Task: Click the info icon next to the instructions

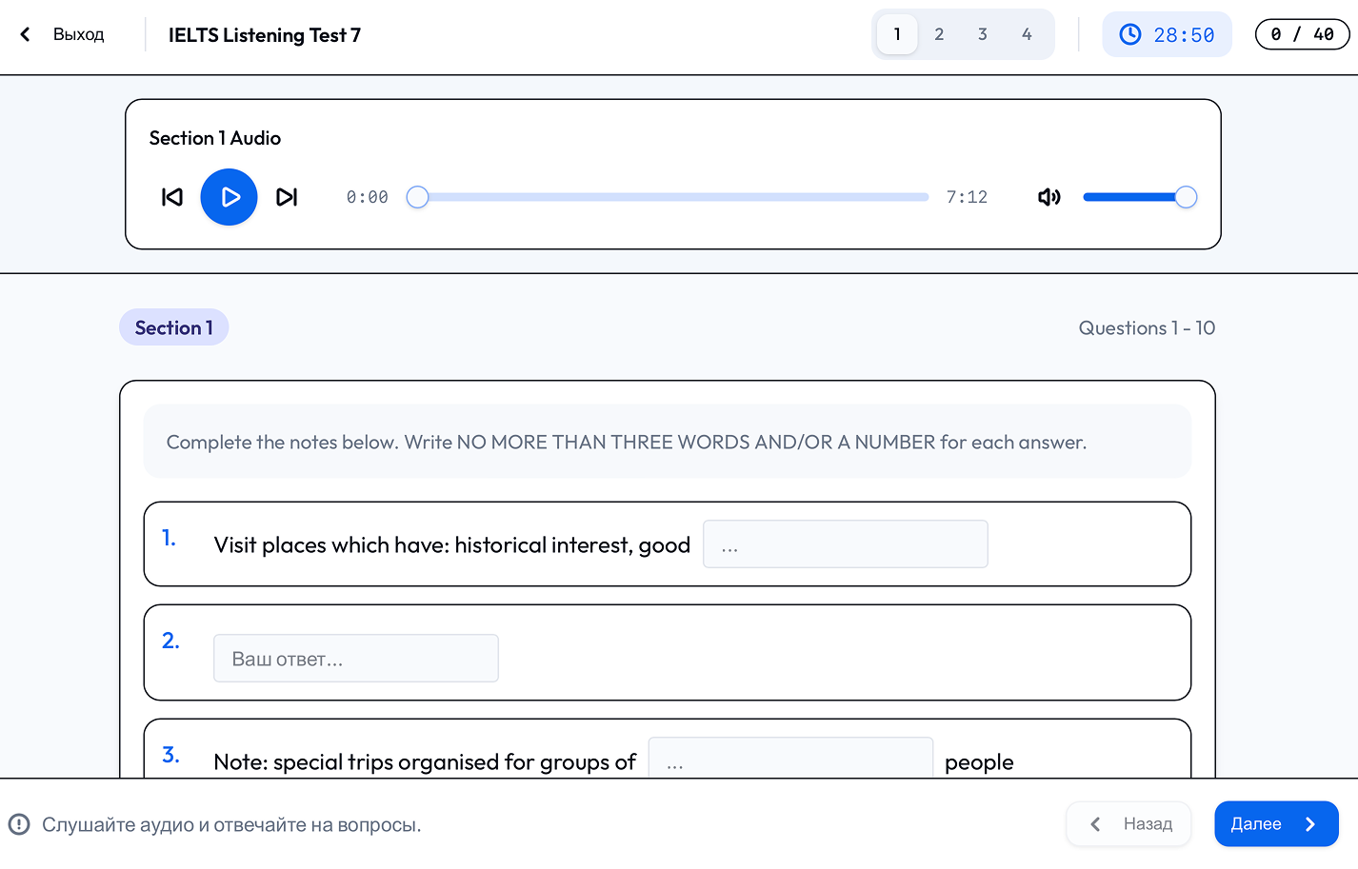Action: (x=21, y=824)
